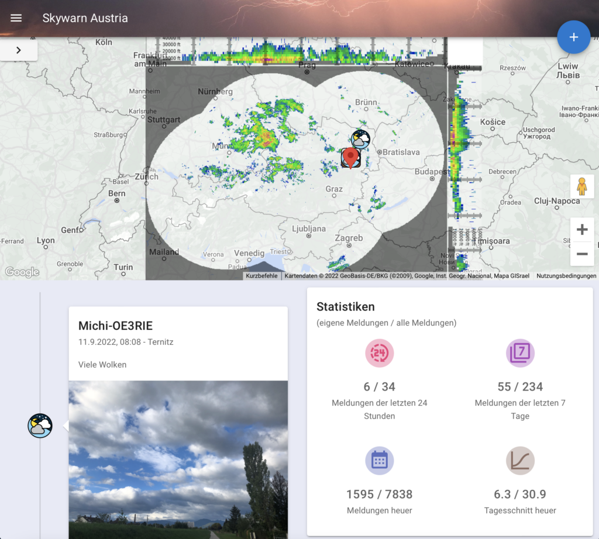The width and height of the screenshot is (599, 539).
Task: Click the Mailand city label on map
Action: 164,252
